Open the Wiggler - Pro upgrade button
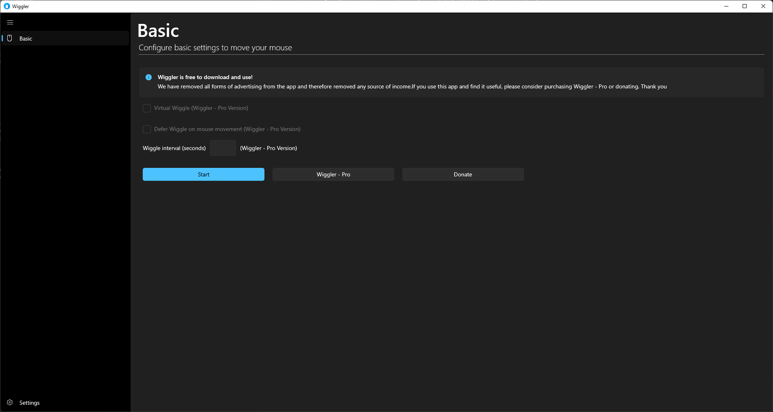The image size is (773, 412). [333, 174]
